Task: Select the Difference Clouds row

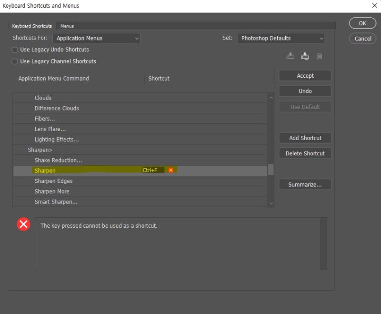Action: pos(140,108)
